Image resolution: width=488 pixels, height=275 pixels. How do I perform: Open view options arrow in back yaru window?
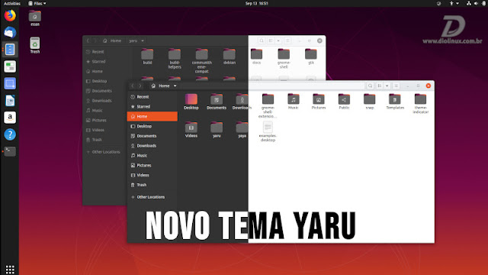click(278, 40)
